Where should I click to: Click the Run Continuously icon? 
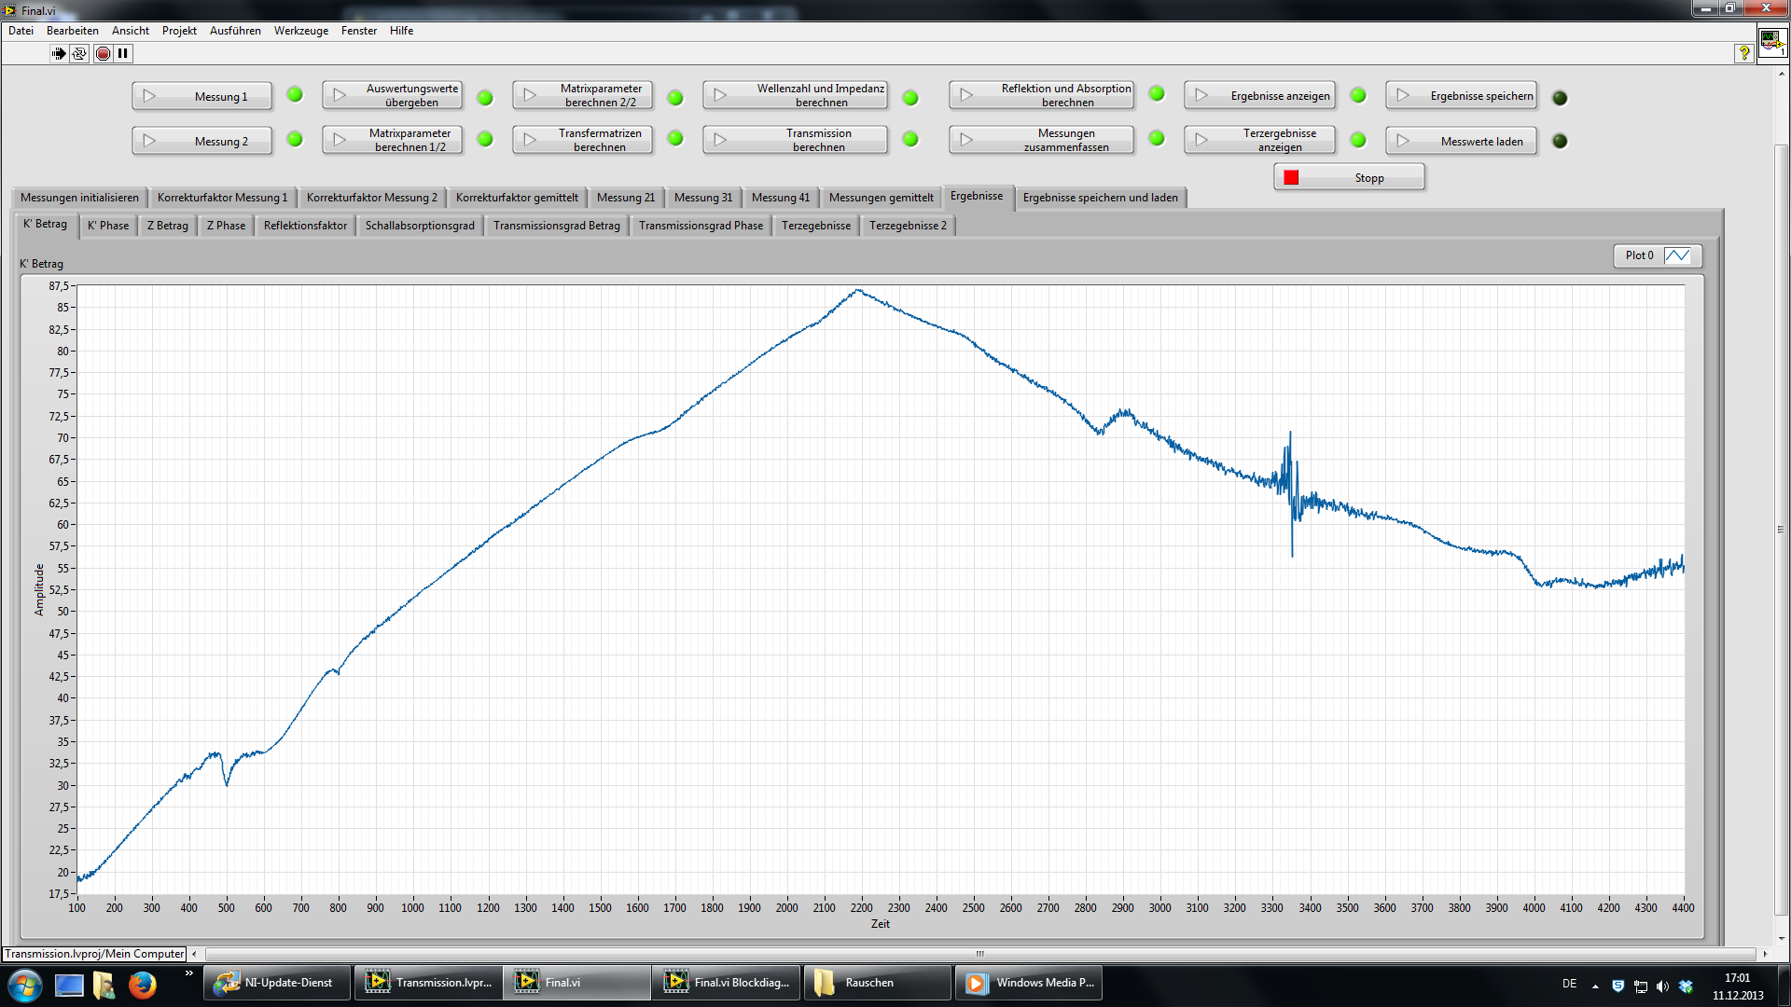pyautogui.click(x=79, y=53)
